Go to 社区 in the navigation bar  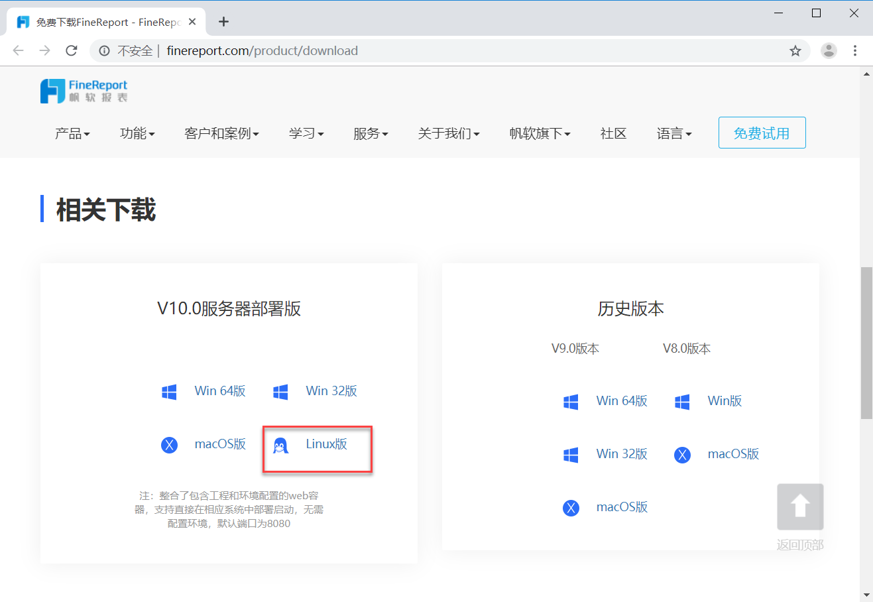(x=613, y=133)
